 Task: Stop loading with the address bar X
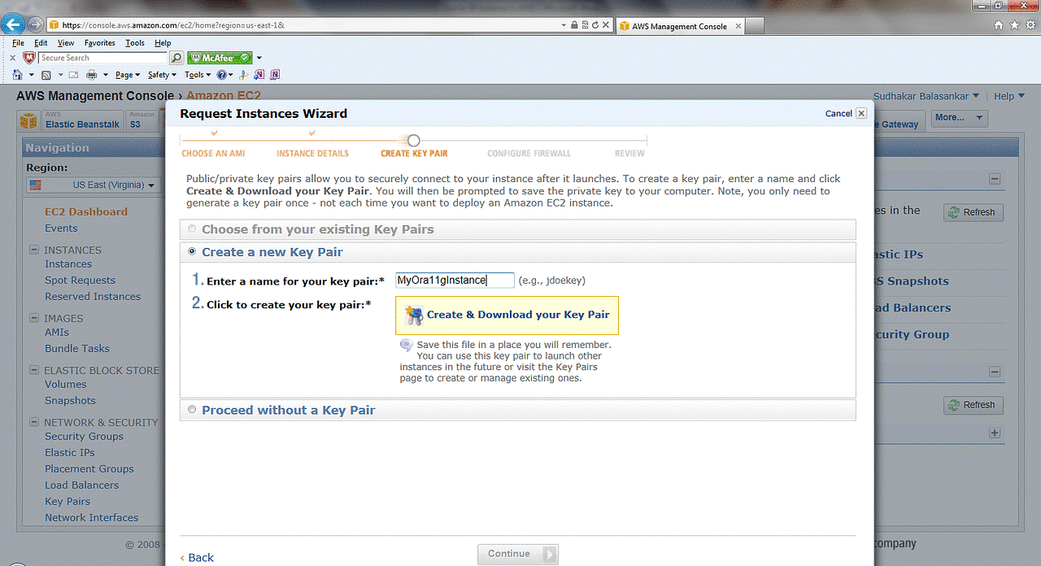[x=605, y=25]
